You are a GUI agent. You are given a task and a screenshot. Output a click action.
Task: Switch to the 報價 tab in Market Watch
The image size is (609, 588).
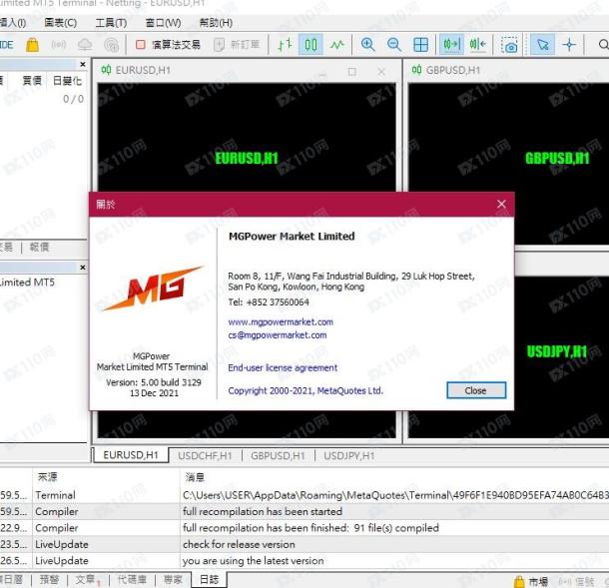[x=39, y=247]
